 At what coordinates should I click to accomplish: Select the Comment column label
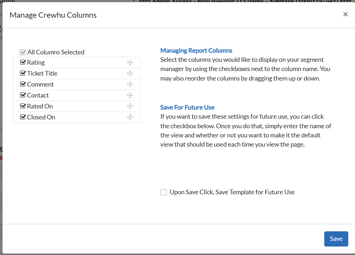pos(40,84)
